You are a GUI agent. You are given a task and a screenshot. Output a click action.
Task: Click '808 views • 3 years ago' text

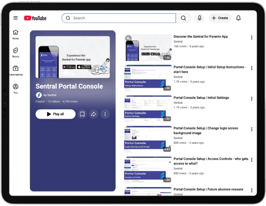point(188,143)
